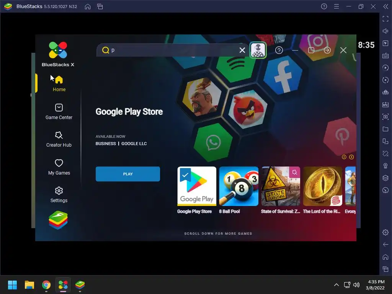Select the Evony game thumbnail

pyautogui.click(x=351, y=186)
